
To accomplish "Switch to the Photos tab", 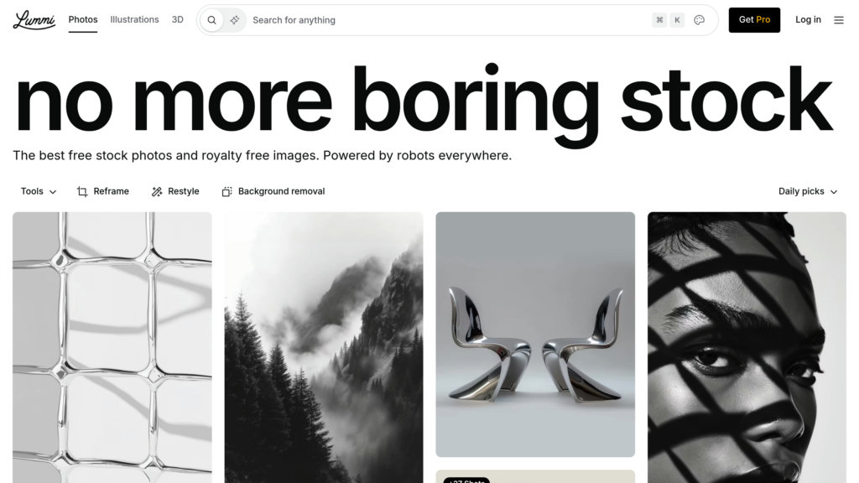I will pyautogui.click(x=83, y=19).
